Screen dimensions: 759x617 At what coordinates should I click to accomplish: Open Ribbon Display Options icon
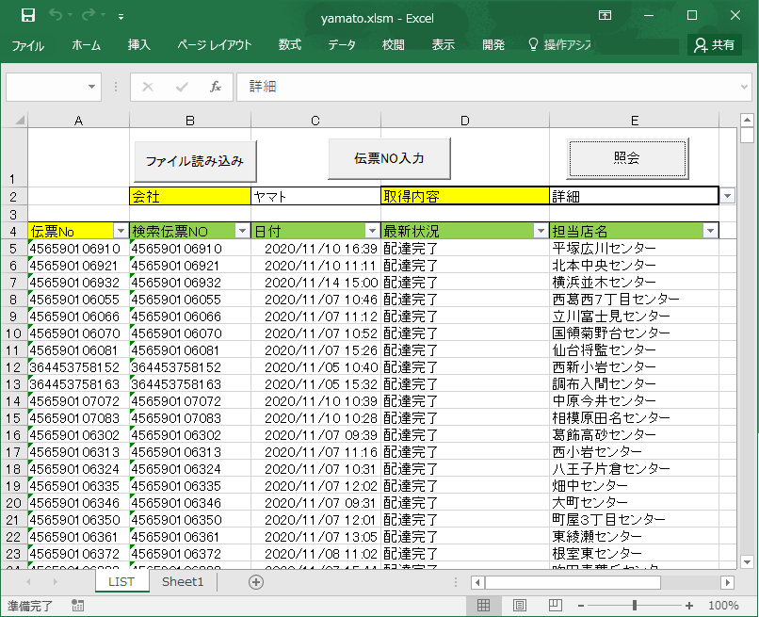click(x=605, y=15)
